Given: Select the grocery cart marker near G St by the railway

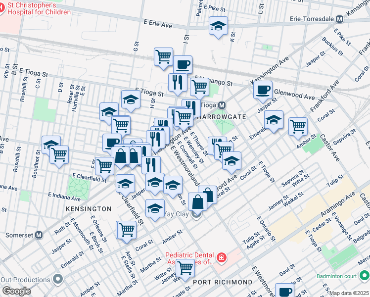Looking at the screenshot, I should 164,57.
